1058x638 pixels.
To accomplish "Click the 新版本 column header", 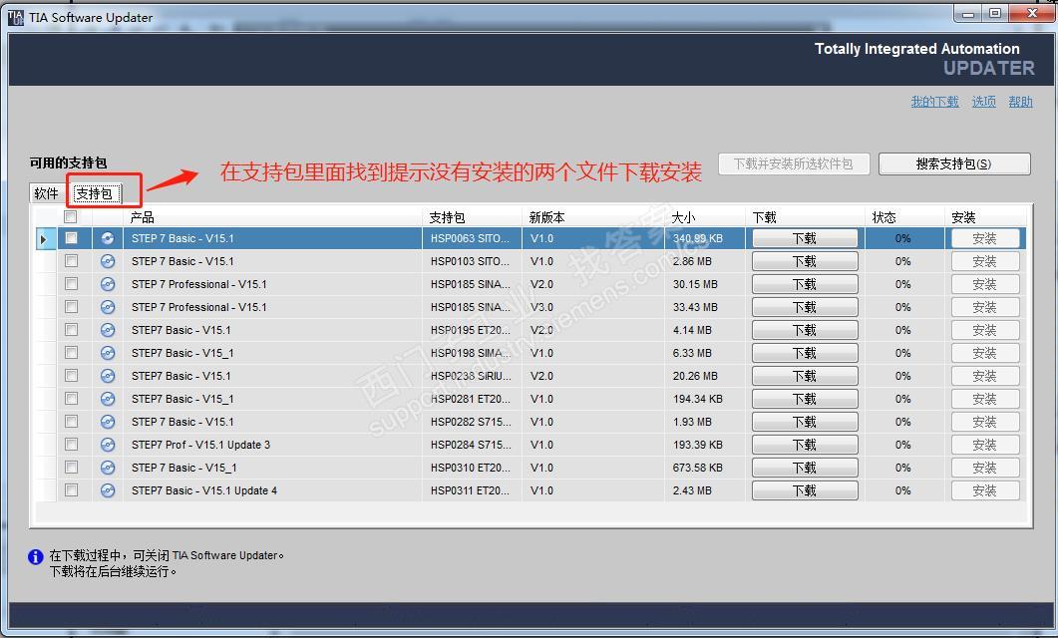I will coord(593,217).
